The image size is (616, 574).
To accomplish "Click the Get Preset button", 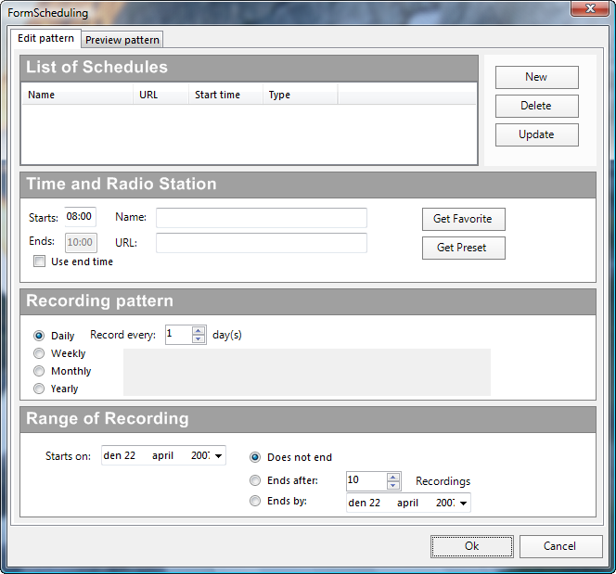I will (464, 248).
